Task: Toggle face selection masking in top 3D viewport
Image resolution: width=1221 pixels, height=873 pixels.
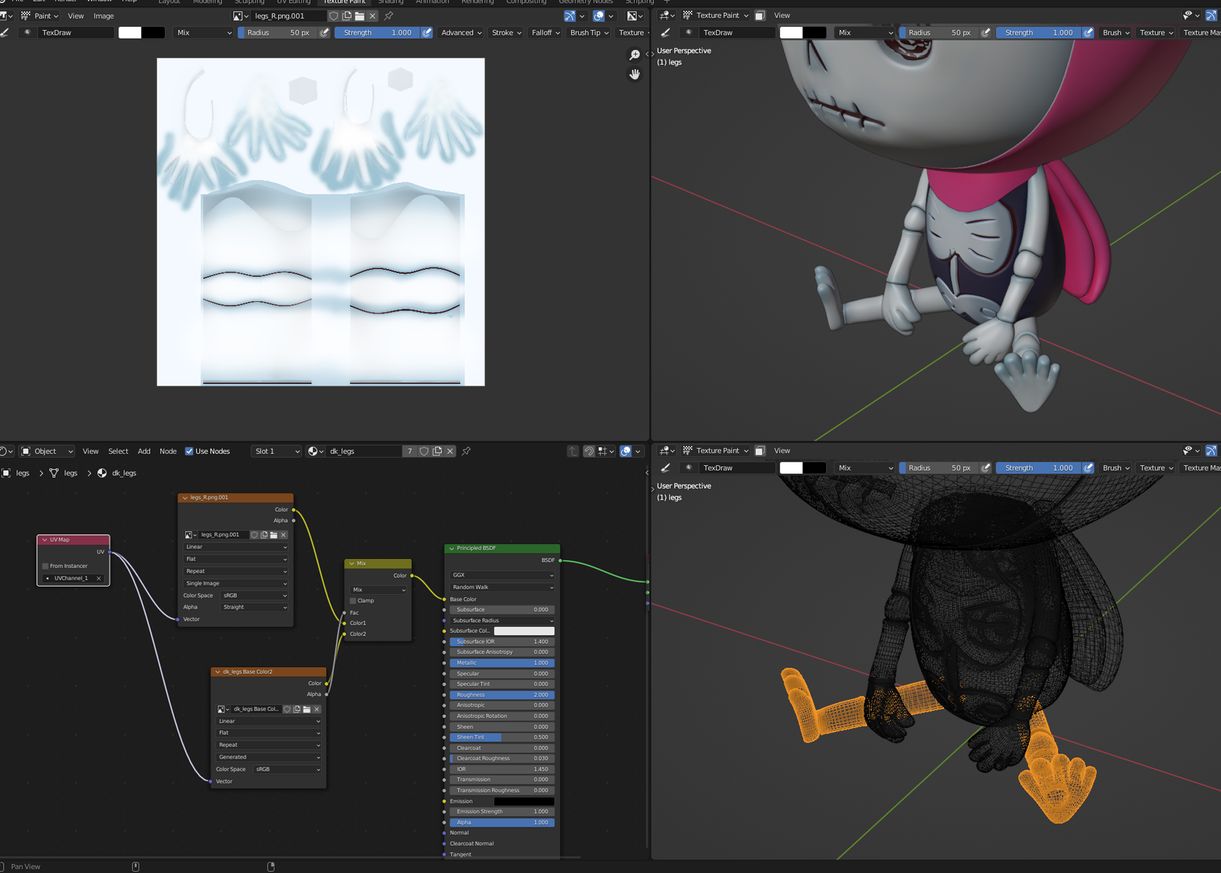Action: coord(759,15)
